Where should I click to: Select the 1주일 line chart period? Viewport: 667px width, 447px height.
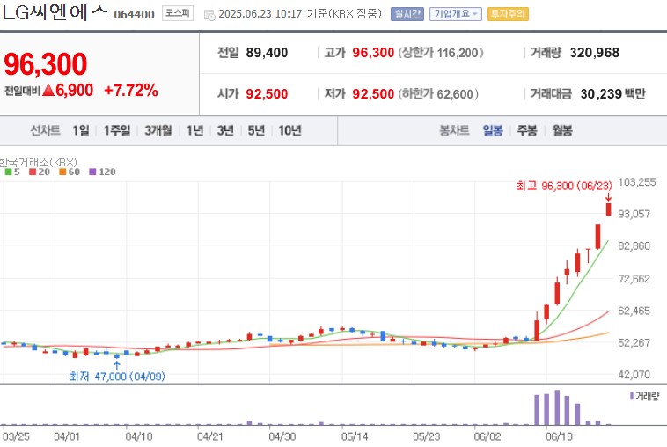(117, 130)
